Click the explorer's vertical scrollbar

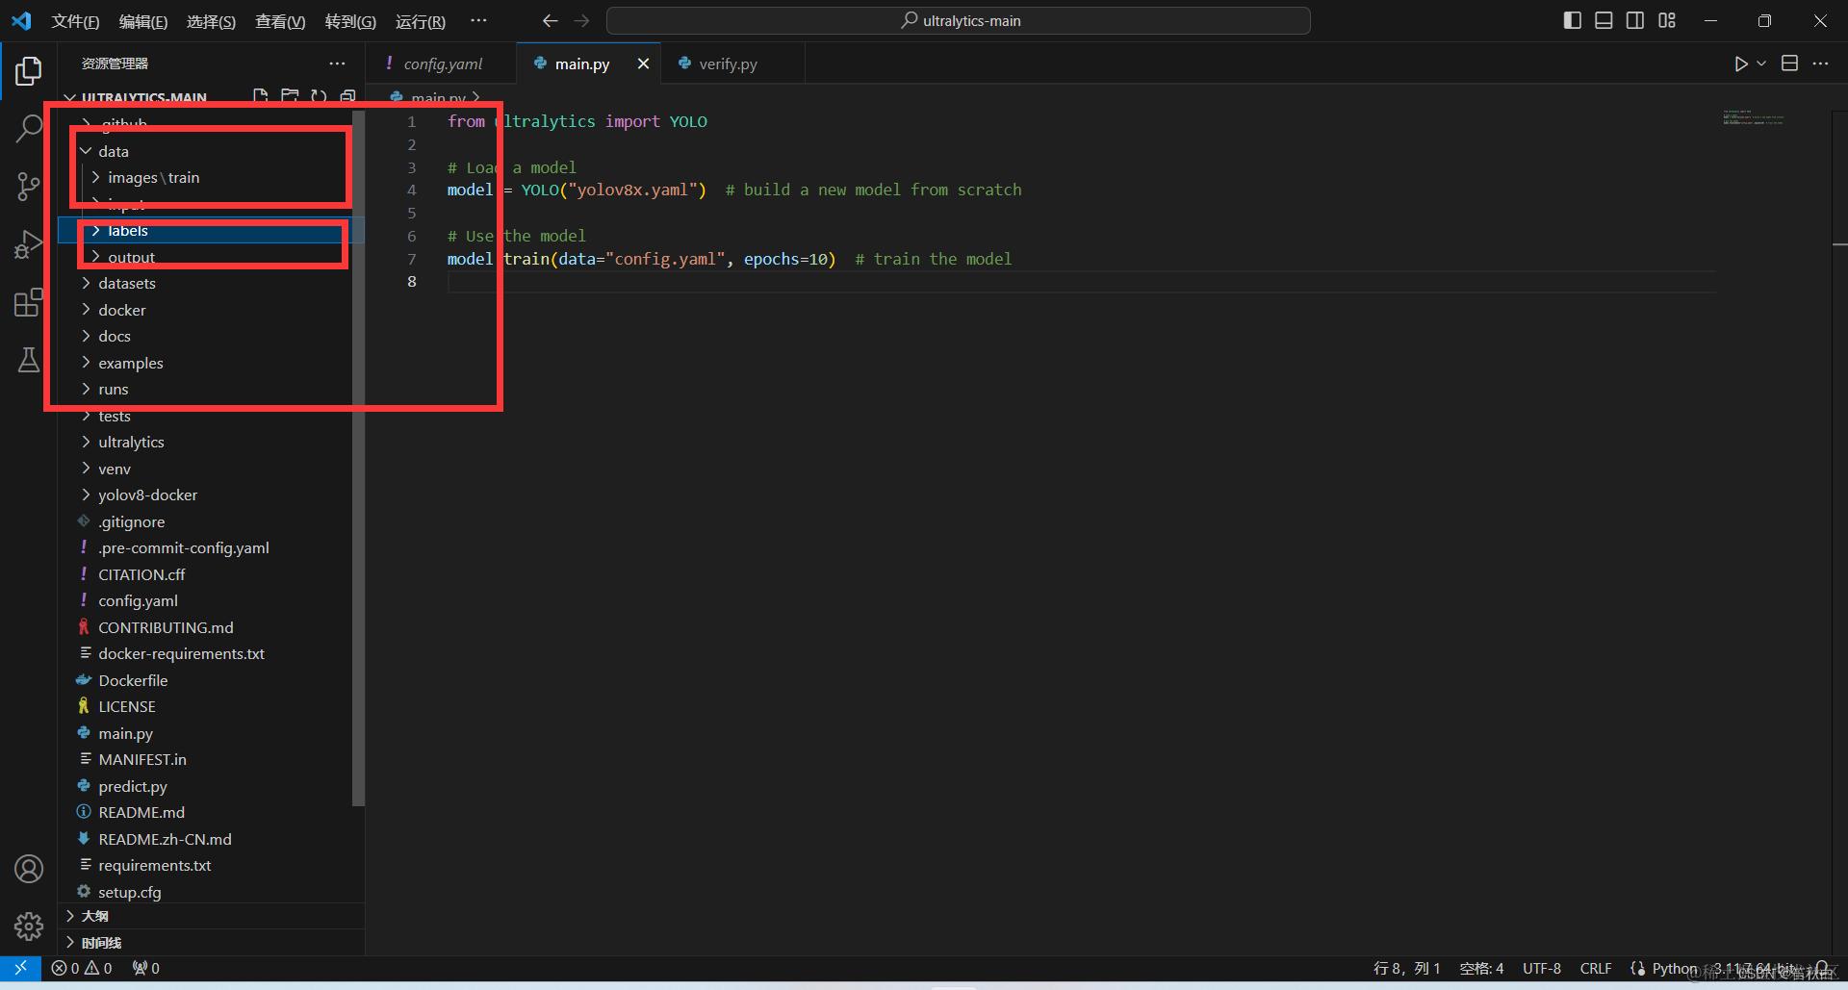coord(358,458)
